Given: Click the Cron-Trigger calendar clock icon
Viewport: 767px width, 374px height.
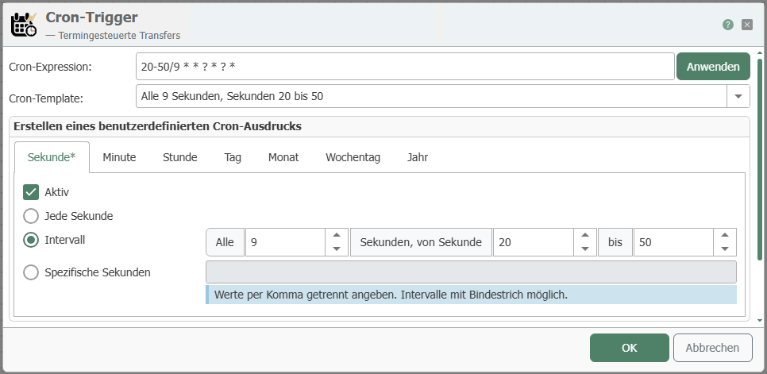Looking at the screenshot, I should 23,24.
